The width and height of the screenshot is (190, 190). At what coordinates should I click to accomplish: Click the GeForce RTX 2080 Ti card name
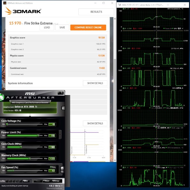click(x=26, y=107)
